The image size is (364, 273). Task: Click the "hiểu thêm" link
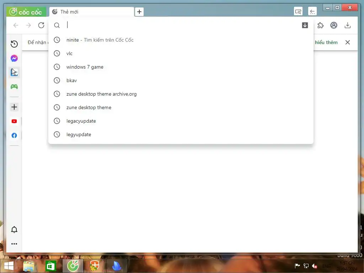[x=326, y=42]
